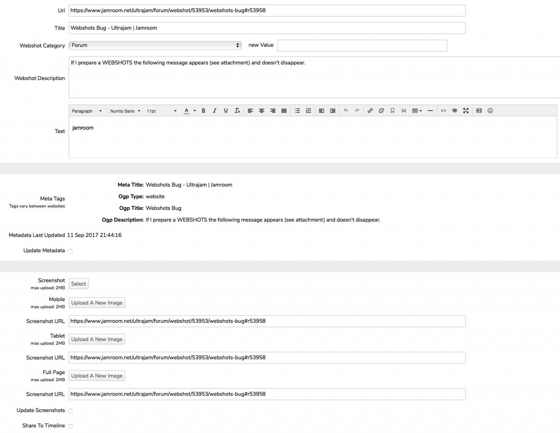Click the Screenshot Select button

(79, 284)
